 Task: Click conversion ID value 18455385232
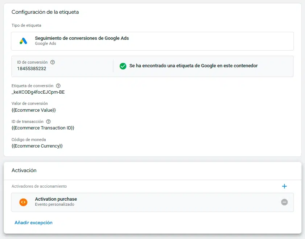[32, 69]
